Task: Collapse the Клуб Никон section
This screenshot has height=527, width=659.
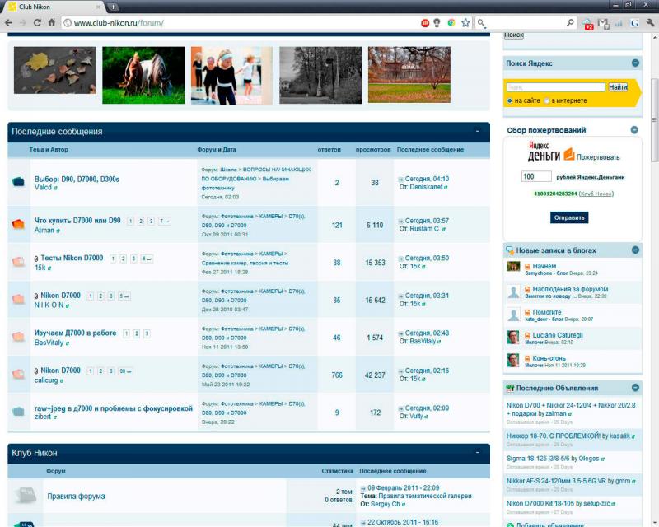Action: tap(478, 453)
